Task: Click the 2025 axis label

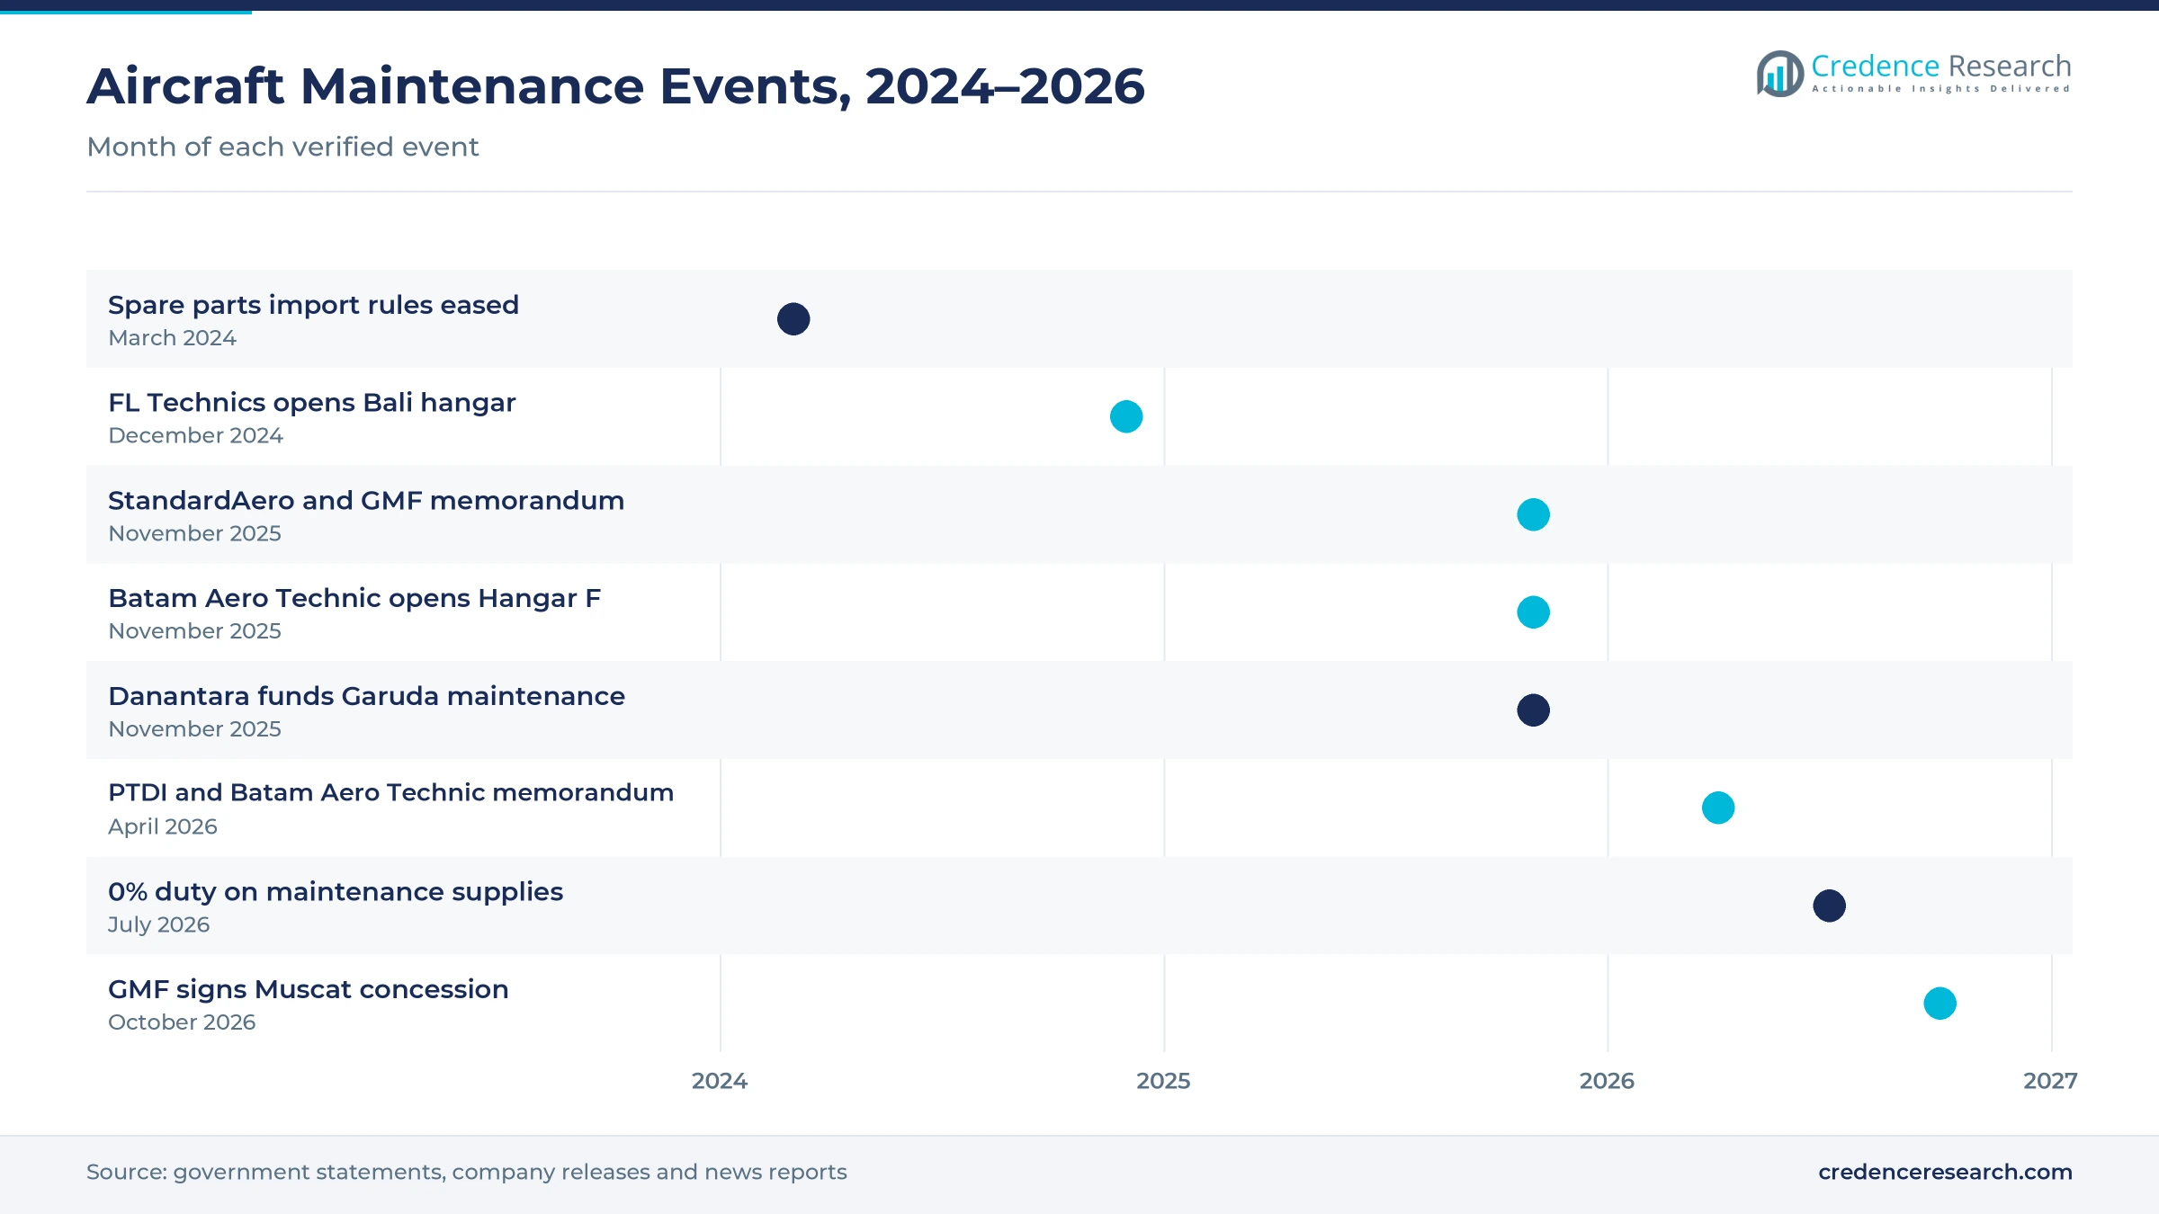Action: [1163, 1081]
